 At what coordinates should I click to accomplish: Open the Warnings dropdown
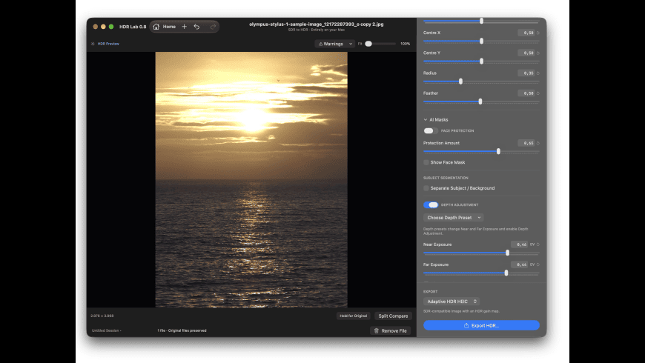coord(335,44)
